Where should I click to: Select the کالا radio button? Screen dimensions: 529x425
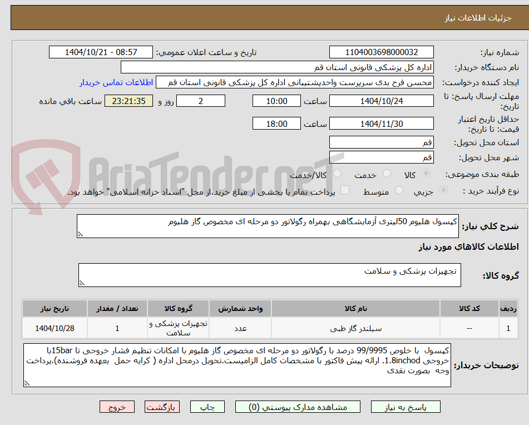click(x=426, y=174)
